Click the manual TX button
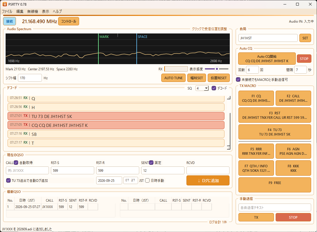Image resolution: width=317 pixels, height=232 pixels. [x=256, y=217]
